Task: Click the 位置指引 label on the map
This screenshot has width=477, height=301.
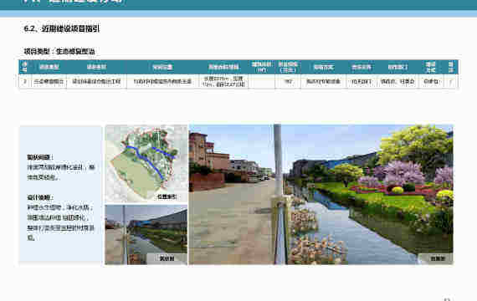Action: coord(167,196)
